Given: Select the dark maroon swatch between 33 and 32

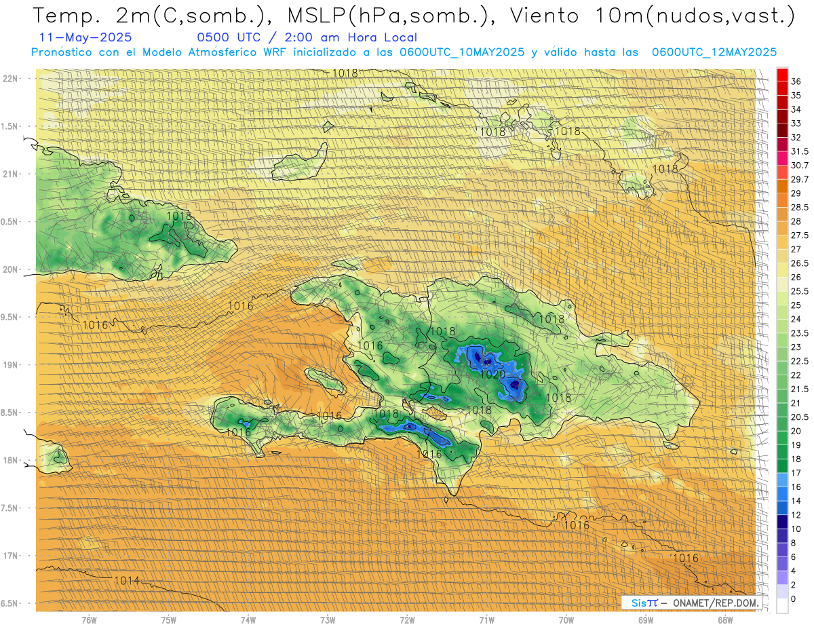Looking at the screenshot, I should pyautogui.click(x=782, y=130).
